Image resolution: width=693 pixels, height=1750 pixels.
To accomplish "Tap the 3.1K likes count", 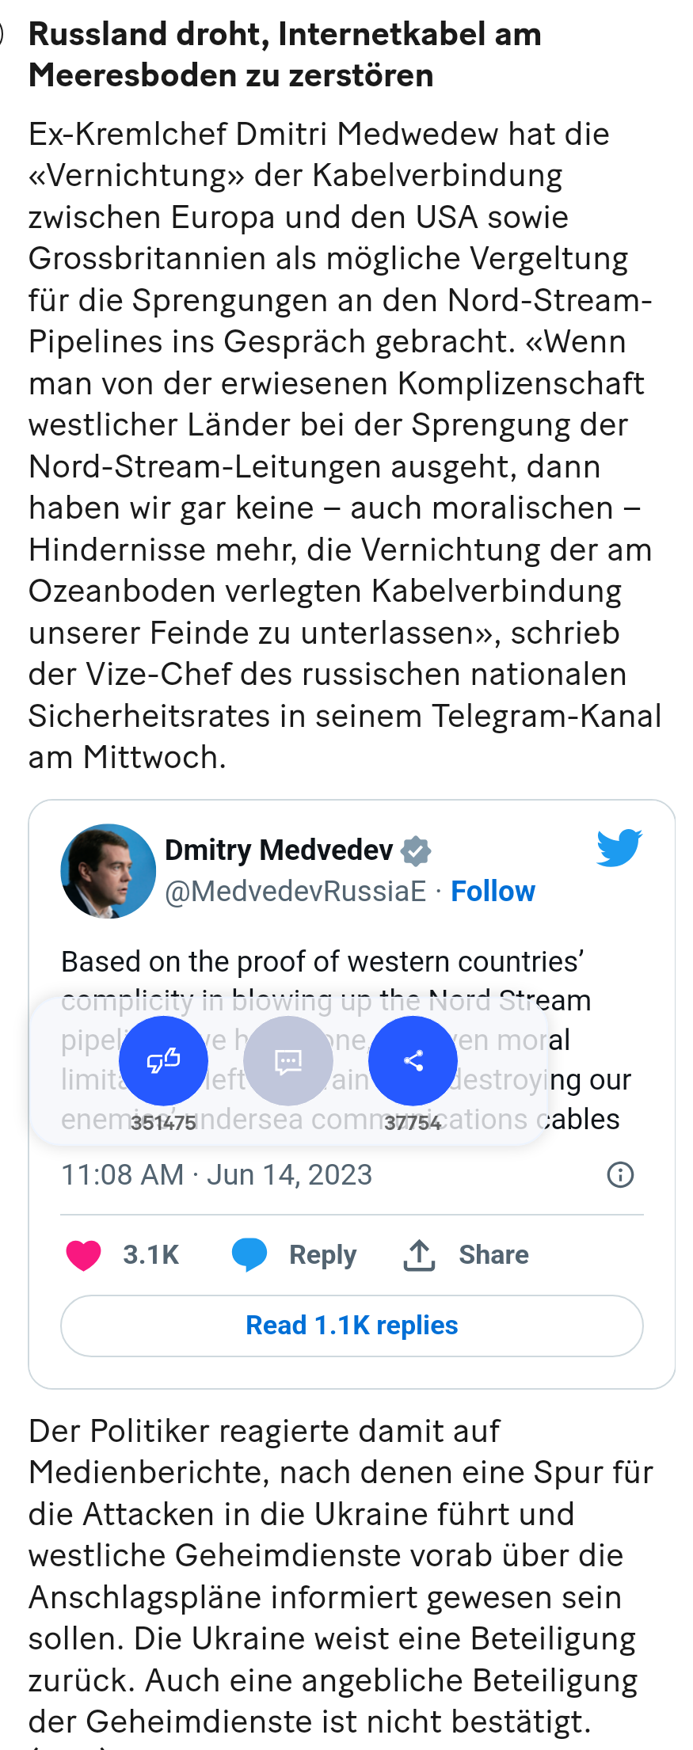I will (150, 1255).
